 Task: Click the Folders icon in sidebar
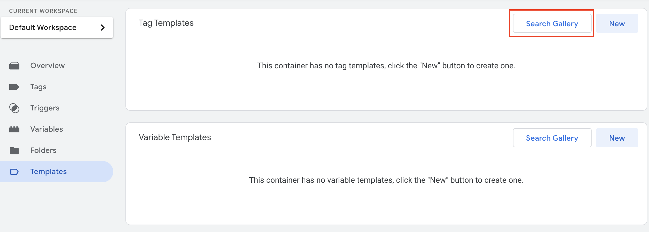[14, 150]
